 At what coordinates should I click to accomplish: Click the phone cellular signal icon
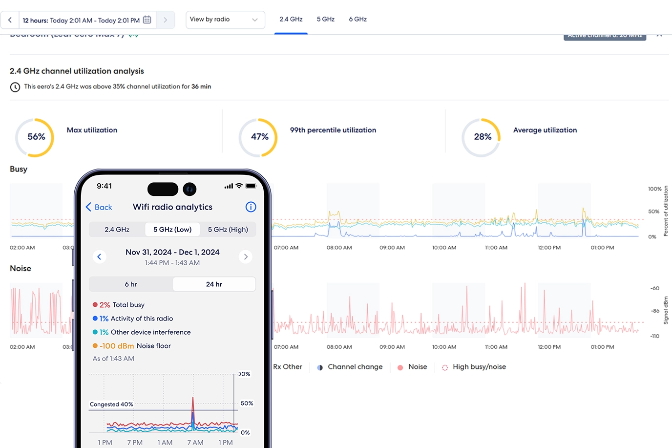click(229, 186)
